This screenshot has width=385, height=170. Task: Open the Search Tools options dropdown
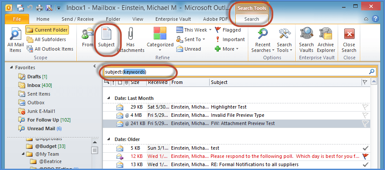click(x=284, y=40)
